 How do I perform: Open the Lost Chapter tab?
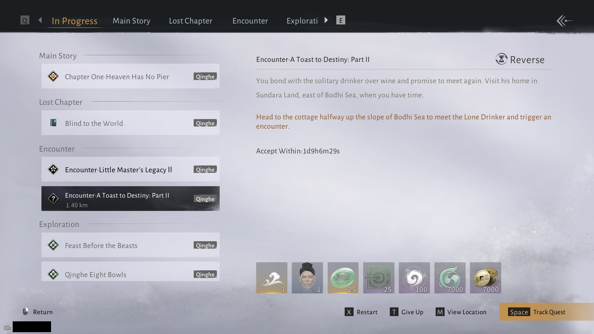click(x=191, y=21)
